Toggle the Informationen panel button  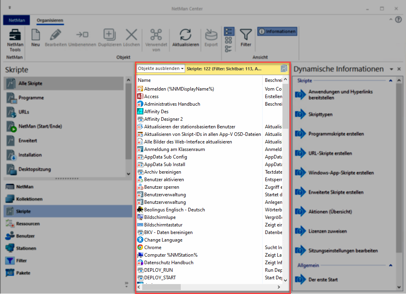(x=277, y=31)
